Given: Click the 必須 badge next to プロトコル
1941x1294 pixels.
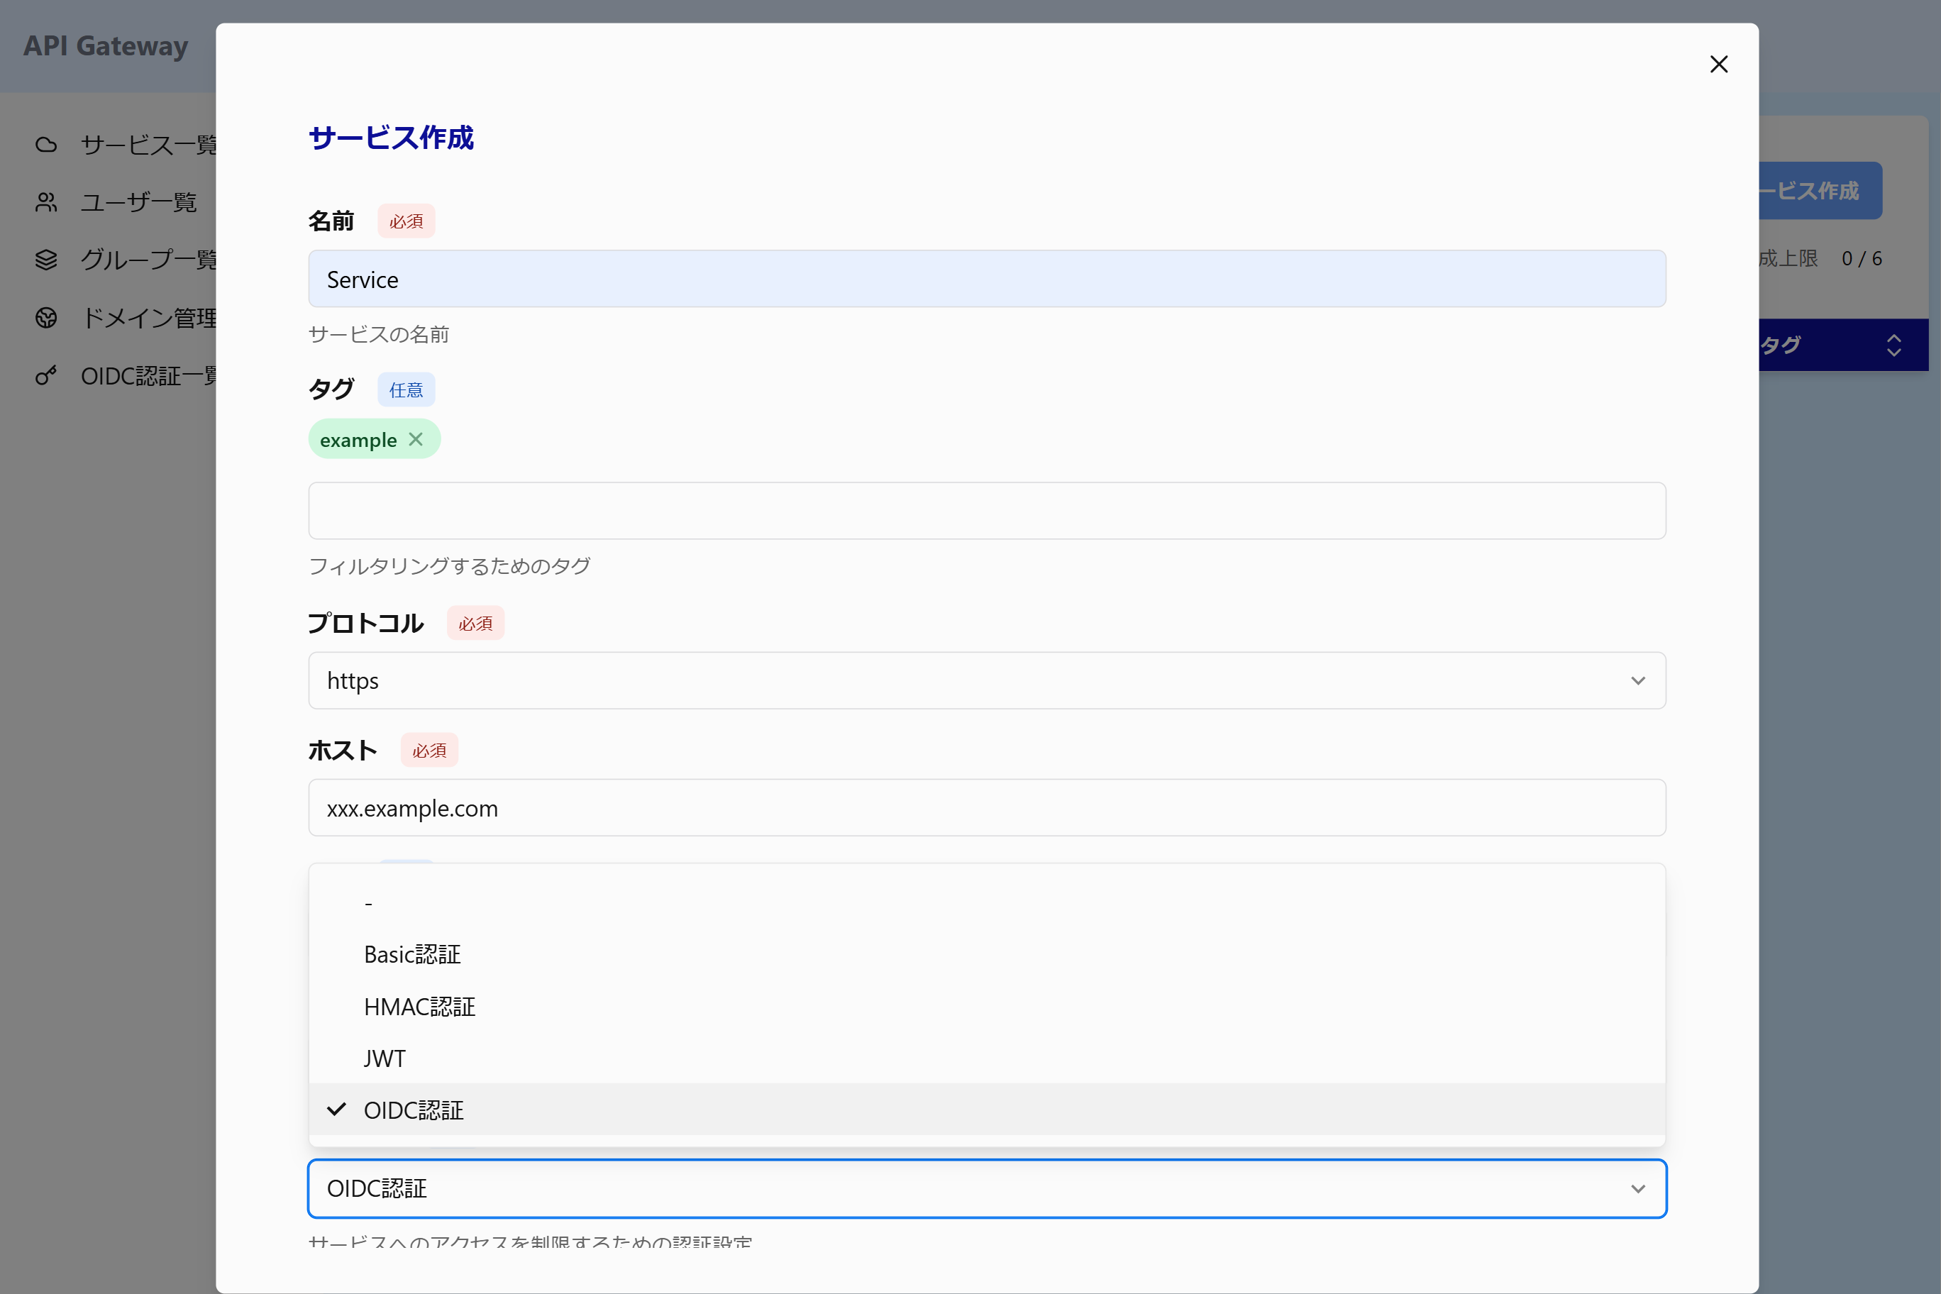Looking at the screenshot, I should [x=475, y=623].
